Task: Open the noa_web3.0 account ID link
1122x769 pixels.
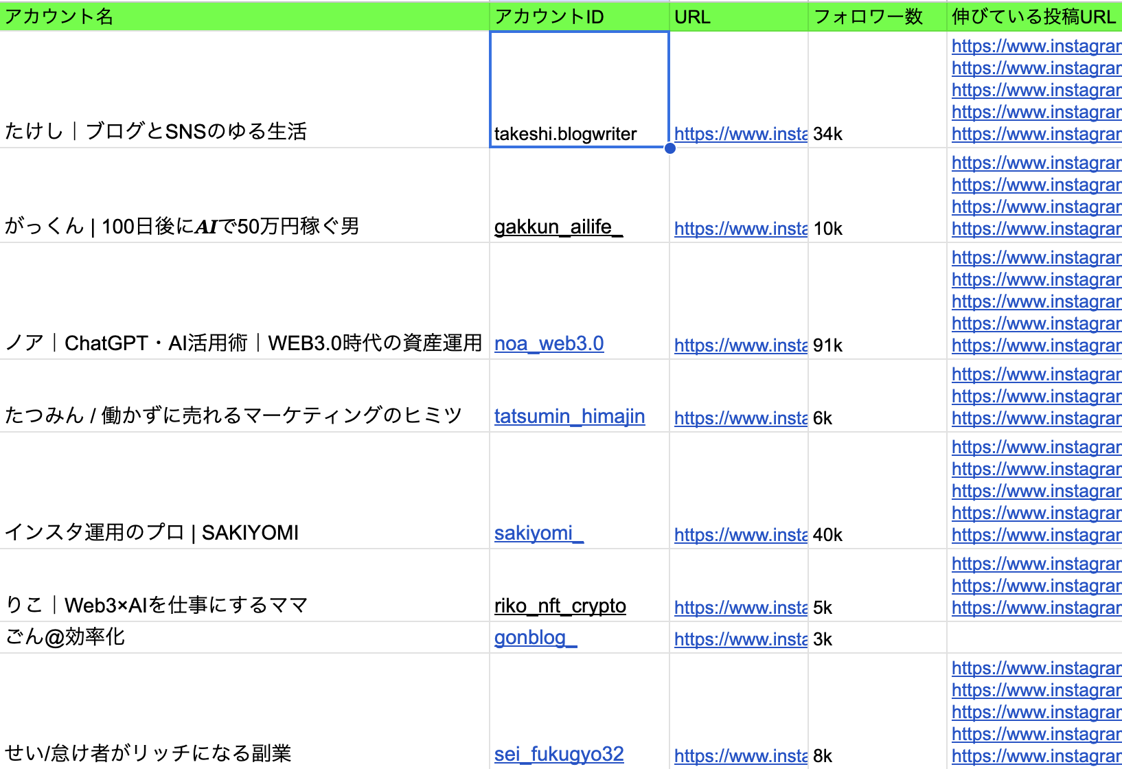Action: tap(549, 343)
